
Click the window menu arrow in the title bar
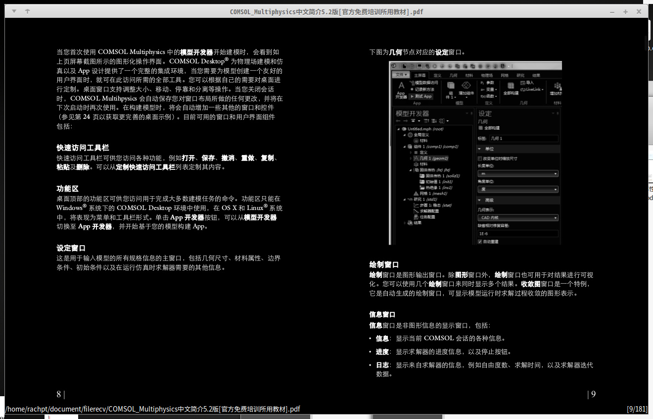tap(14, 11)
